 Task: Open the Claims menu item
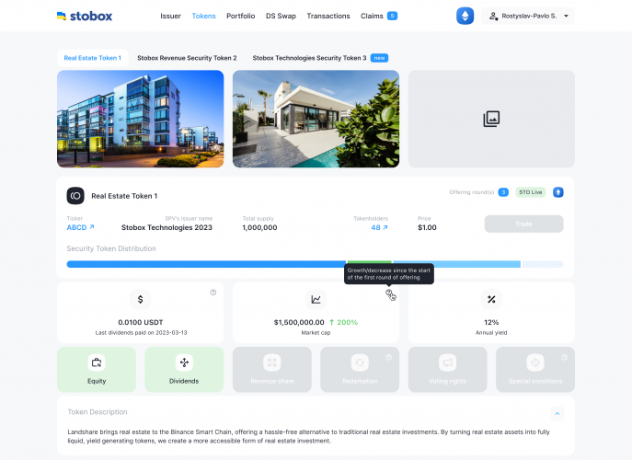point(372,17)
